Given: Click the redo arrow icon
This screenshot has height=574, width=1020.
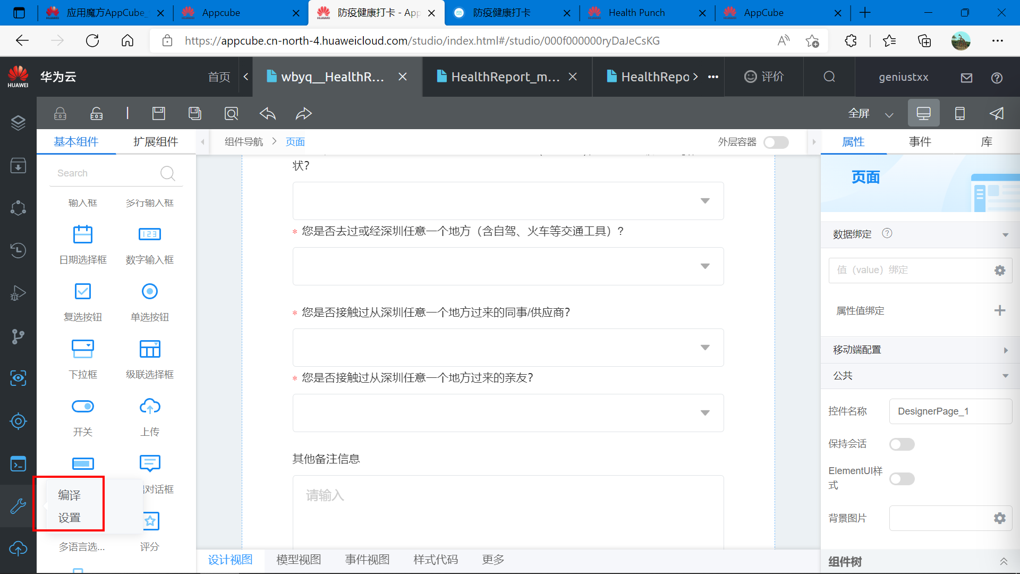Looking at the screenshot, I should click(303, 113).
